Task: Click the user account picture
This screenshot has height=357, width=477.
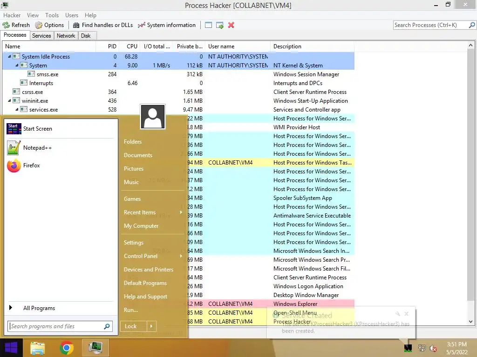Action: click(x=153, y=117)
